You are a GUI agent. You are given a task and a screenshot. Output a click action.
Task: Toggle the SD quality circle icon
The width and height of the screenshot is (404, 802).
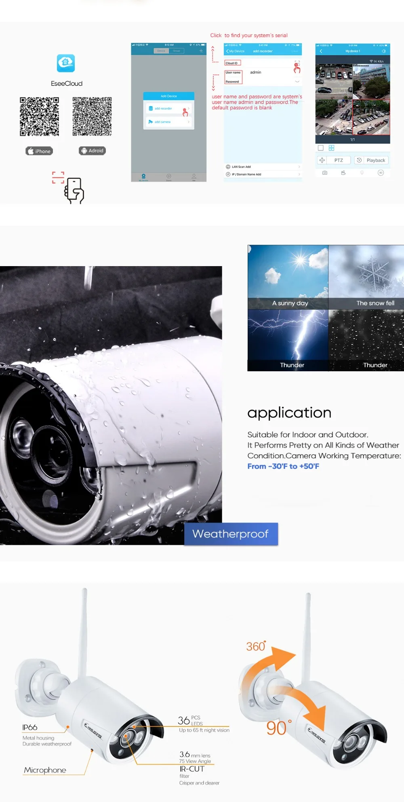pyautogui.click(x=381, y=173)
